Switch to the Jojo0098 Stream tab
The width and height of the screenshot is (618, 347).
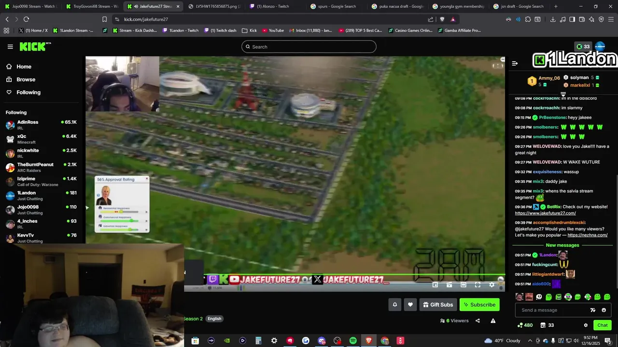click(30, 6)
